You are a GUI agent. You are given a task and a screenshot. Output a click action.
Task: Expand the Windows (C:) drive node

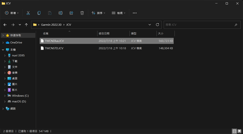(x=5, y=96)
